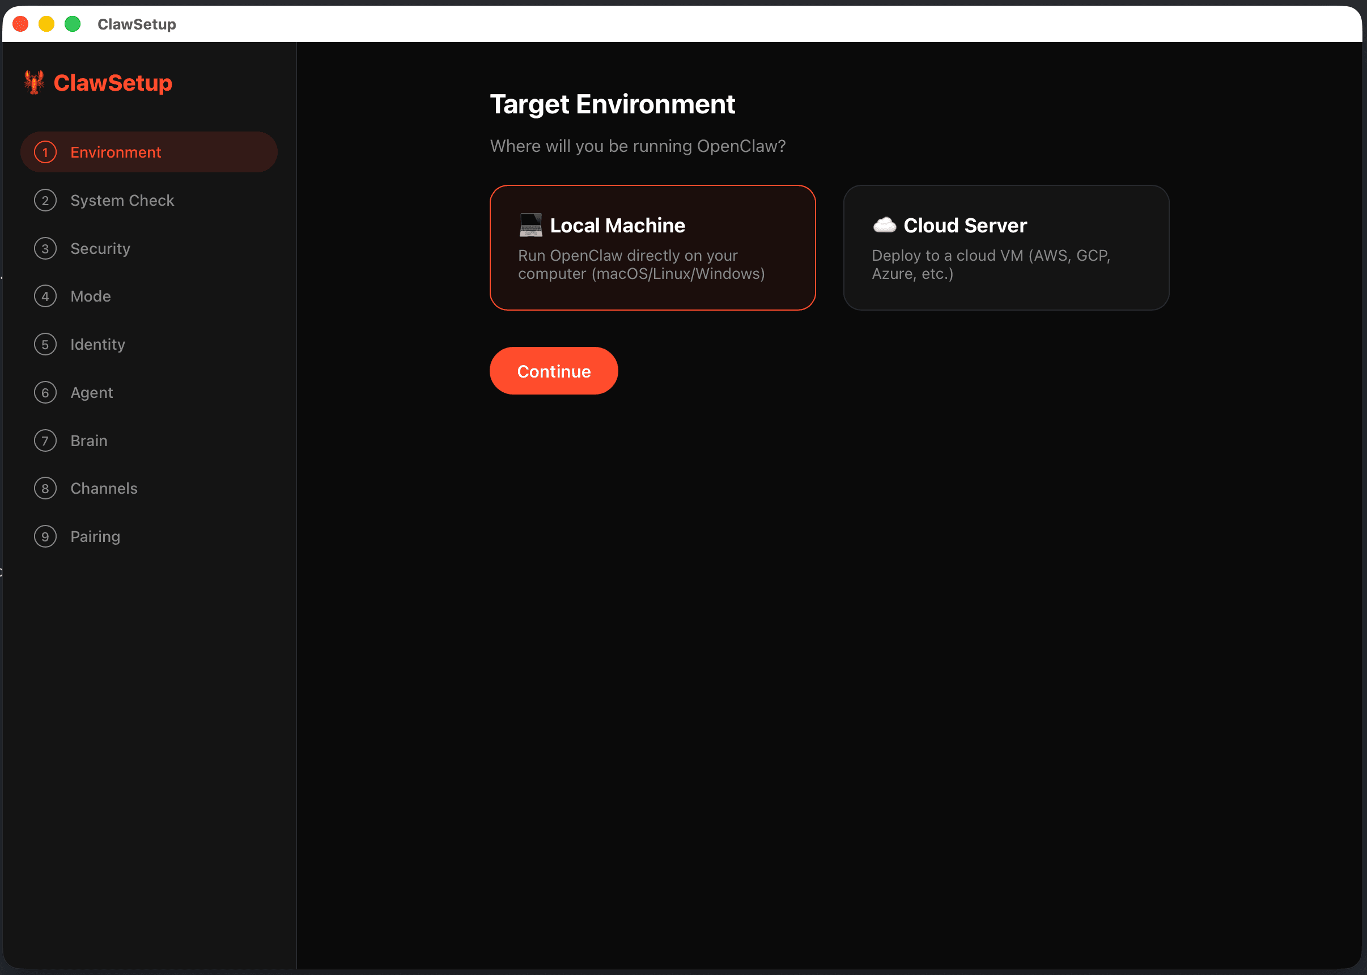The height and width of the screenshot is (975, 1367).
Task: Choose the Cloud Server deployment option
Action: coord(1006,248)
